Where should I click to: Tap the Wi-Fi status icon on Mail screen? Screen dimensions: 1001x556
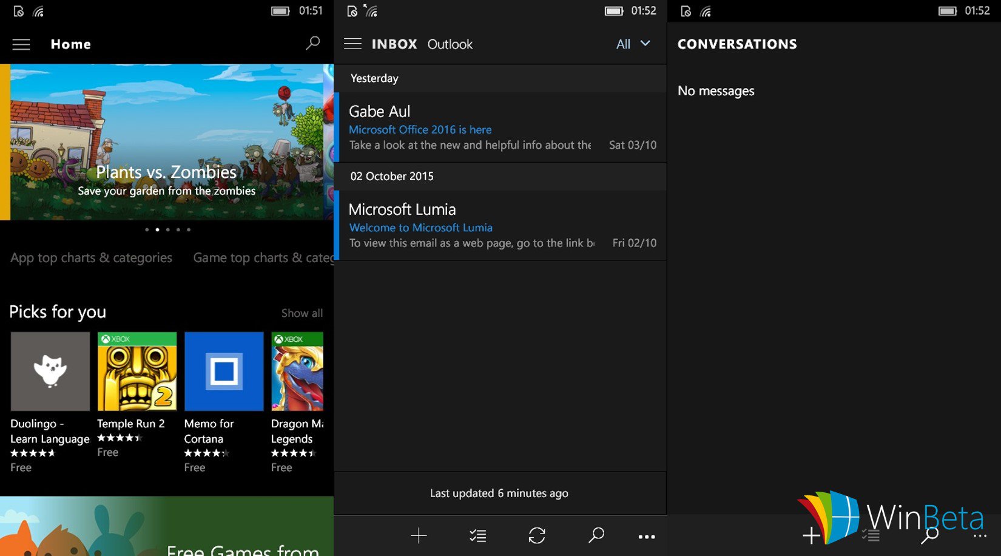371,11
